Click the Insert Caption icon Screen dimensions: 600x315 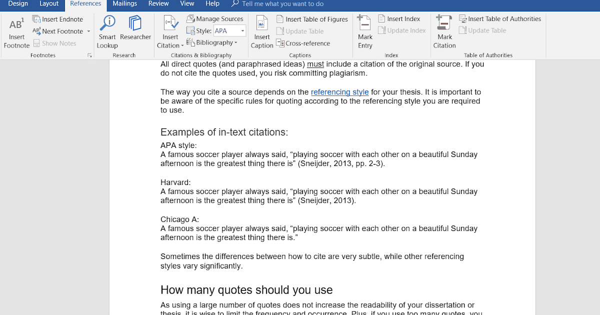click(262, 23)
